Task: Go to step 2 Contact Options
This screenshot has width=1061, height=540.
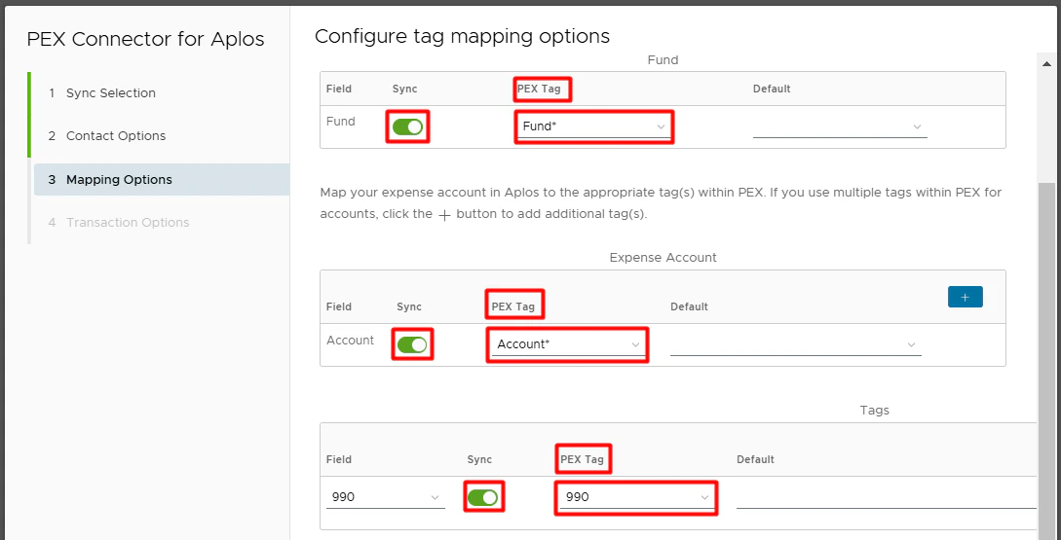Action: (107, 136)
